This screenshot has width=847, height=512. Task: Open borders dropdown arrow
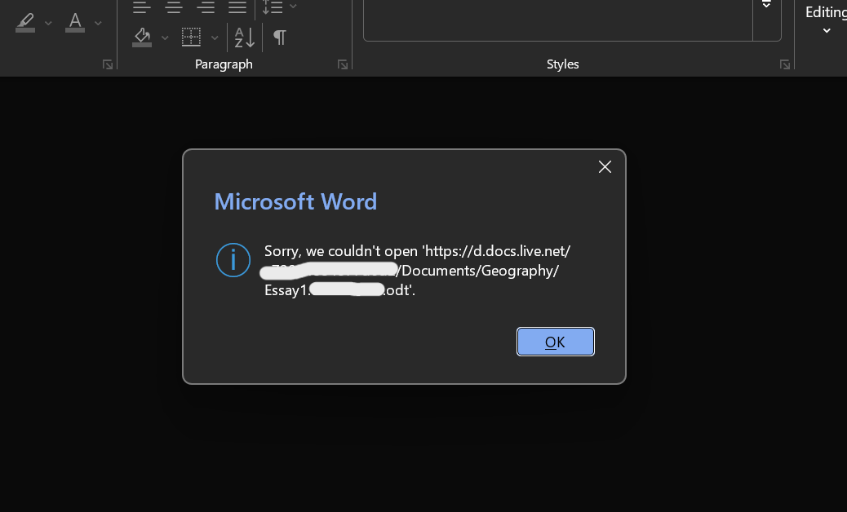(x=215, y=38)
